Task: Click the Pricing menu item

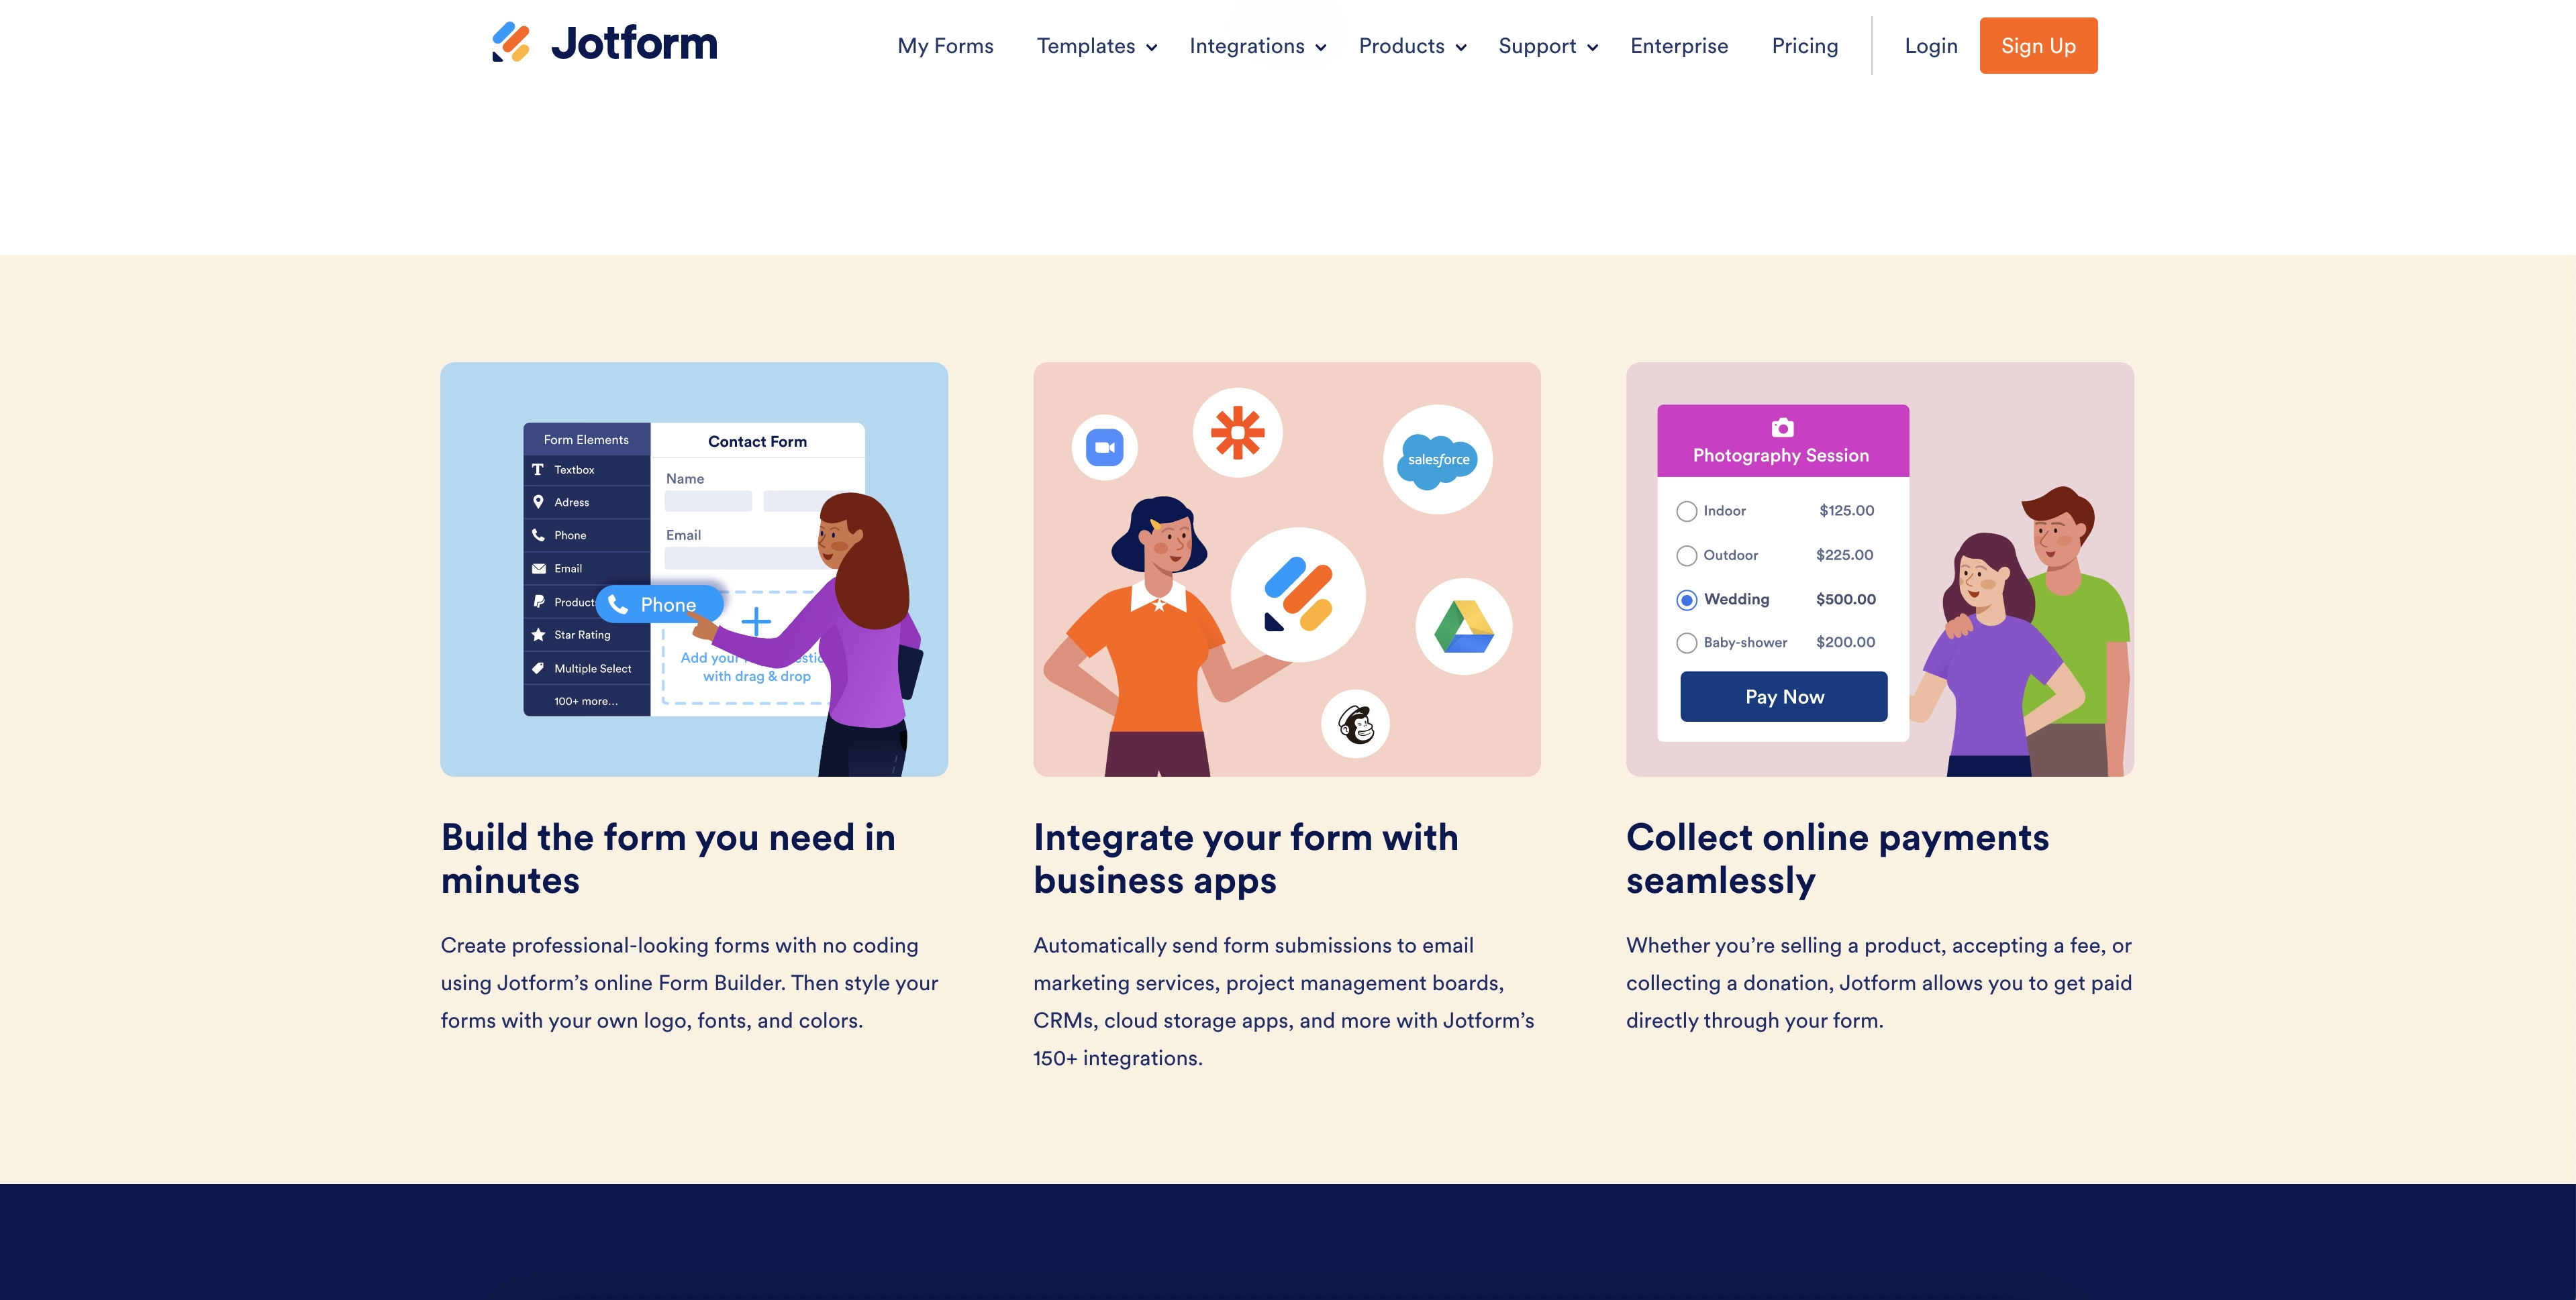Action: coord(1805,45)
